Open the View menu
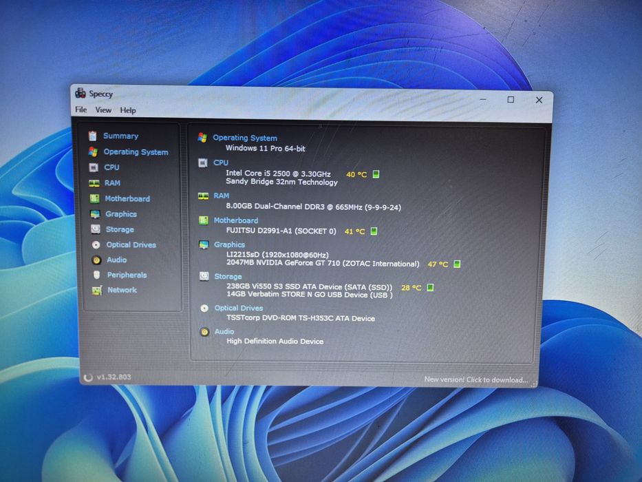 [103, 110]
